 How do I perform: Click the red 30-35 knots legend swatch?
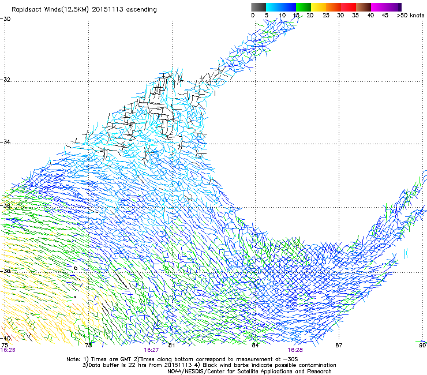349,7
